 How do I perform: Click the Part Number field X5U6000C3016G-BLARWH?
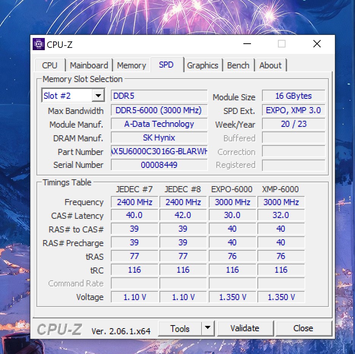pos(159,151)
